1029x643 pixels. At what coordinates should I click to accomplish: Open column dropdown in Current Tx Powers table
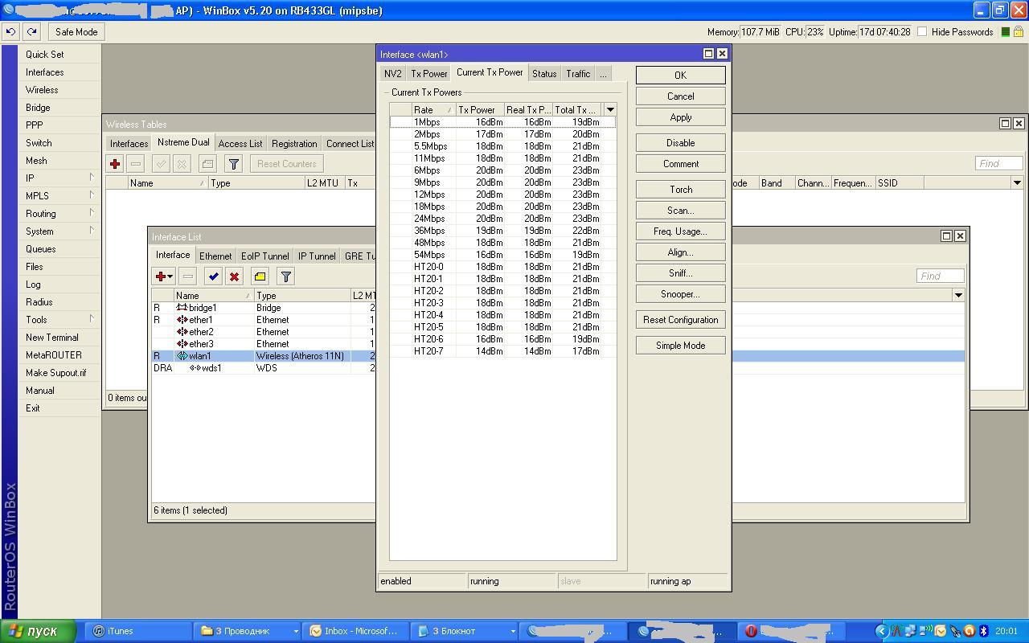[x=610, y=109]
